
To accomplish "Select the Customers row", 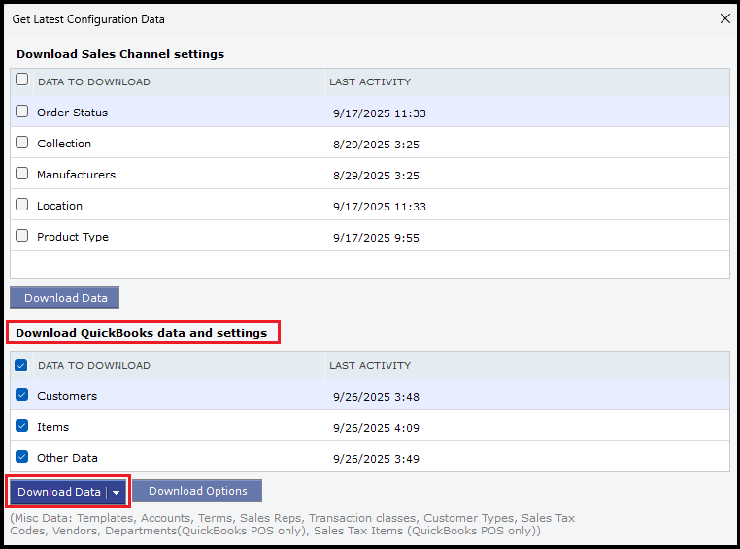I will pos(67,396).
